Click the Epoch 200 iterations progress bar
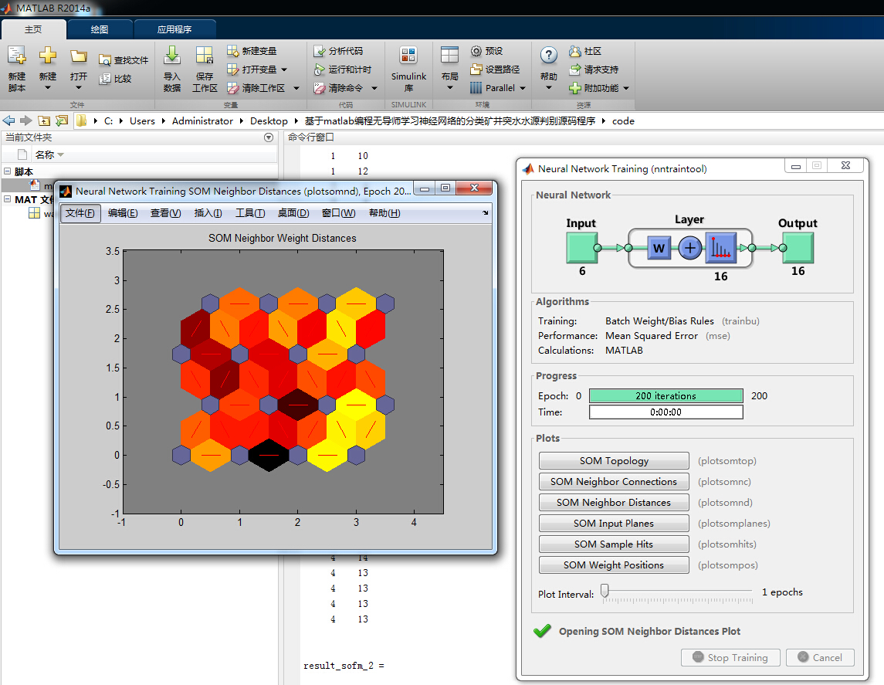The image size is (884, 685). [666, 395]
